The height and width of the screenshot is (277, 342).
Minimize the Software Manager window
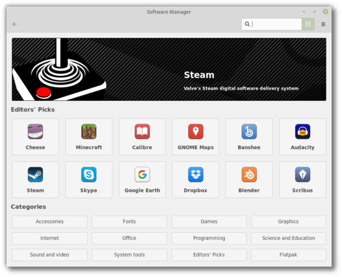tap(304, 12)
